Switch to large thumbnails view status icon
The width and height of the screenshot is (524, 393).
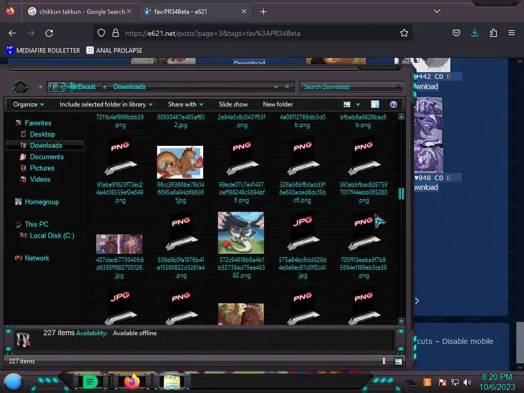tap(398, 362)
